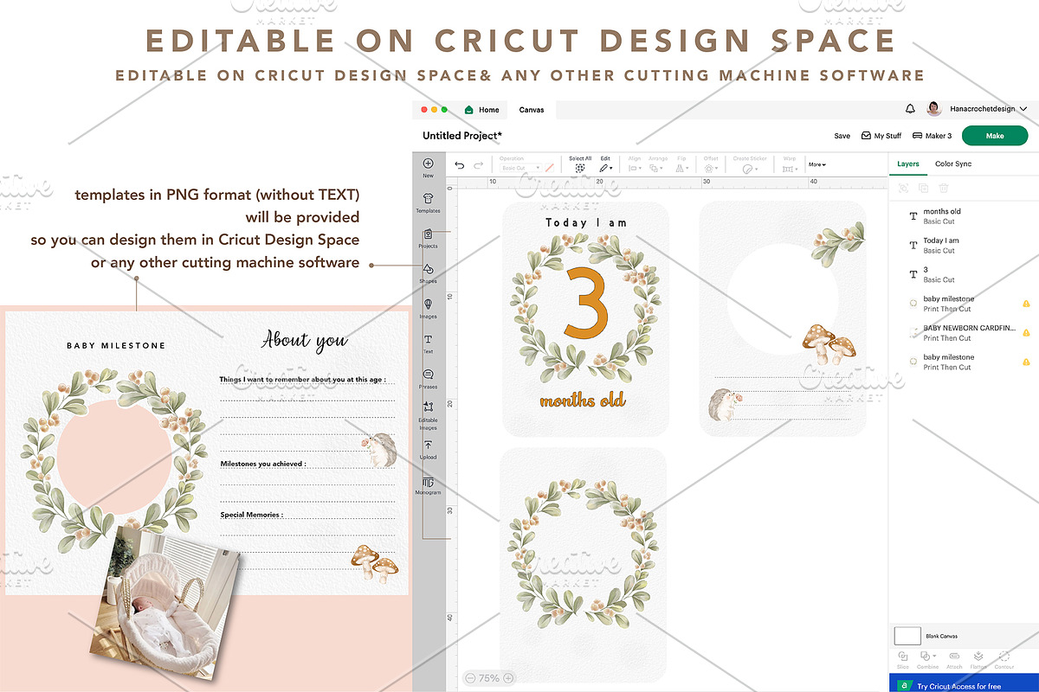Click the line color swatch beside Operation
Viewport: 1039px width, 692px height.
pos(549,168)
